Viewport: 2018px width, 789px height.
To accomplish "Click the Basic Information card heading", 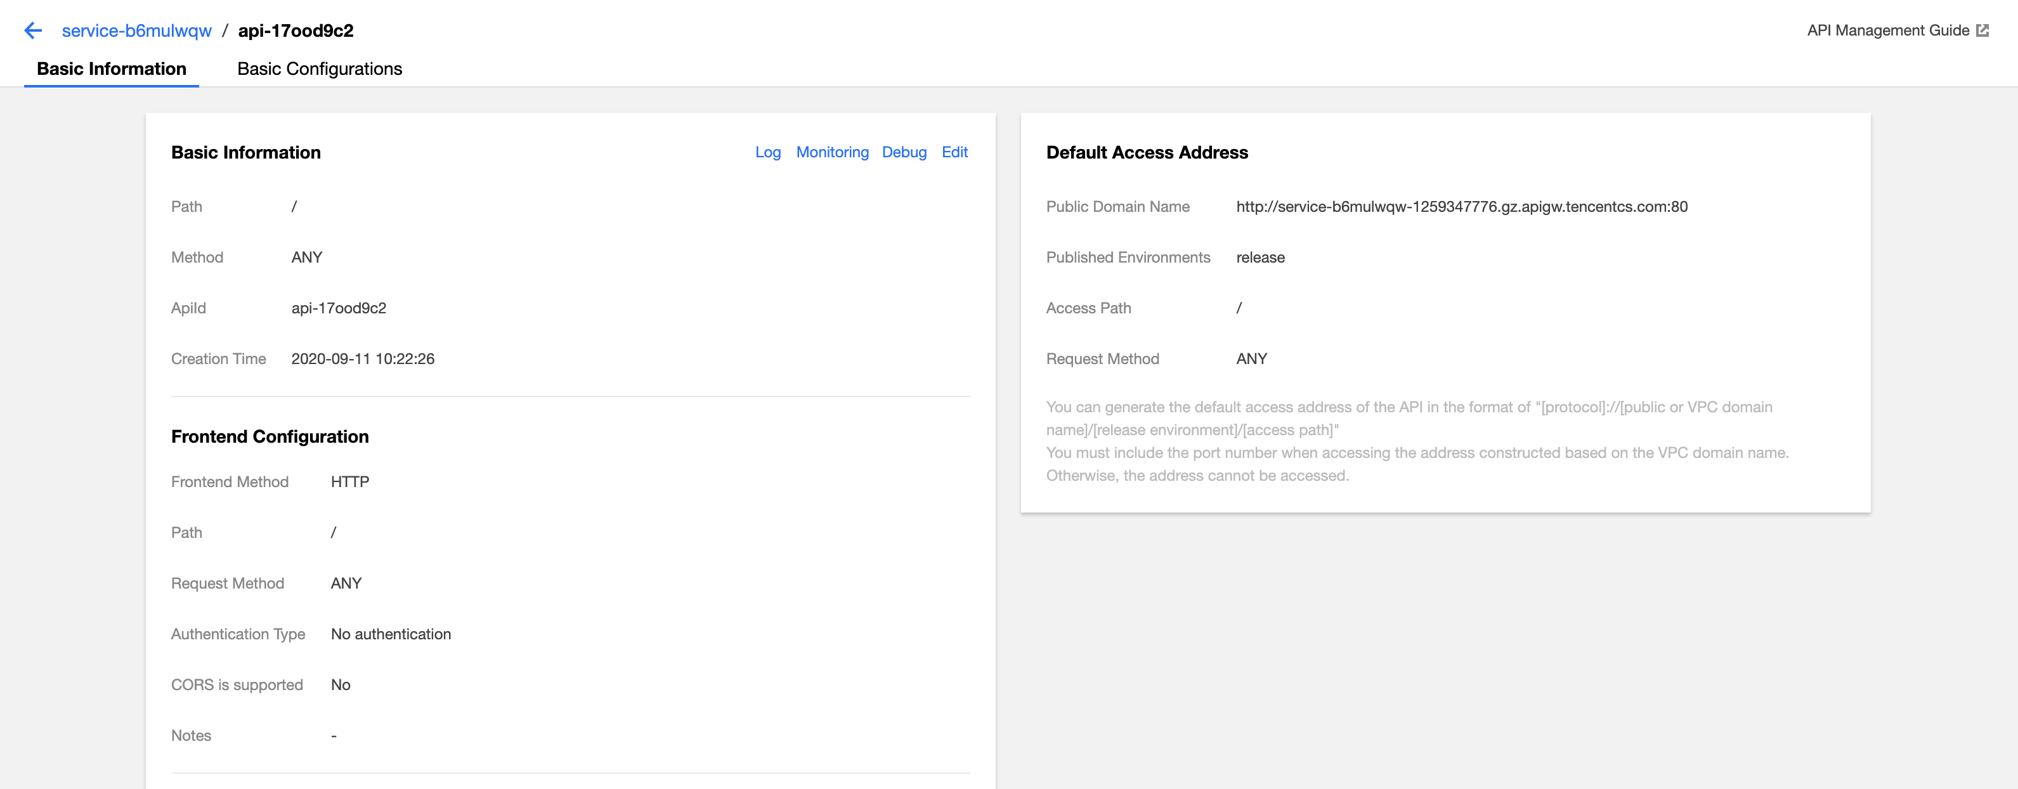I will tap(245, 153).
